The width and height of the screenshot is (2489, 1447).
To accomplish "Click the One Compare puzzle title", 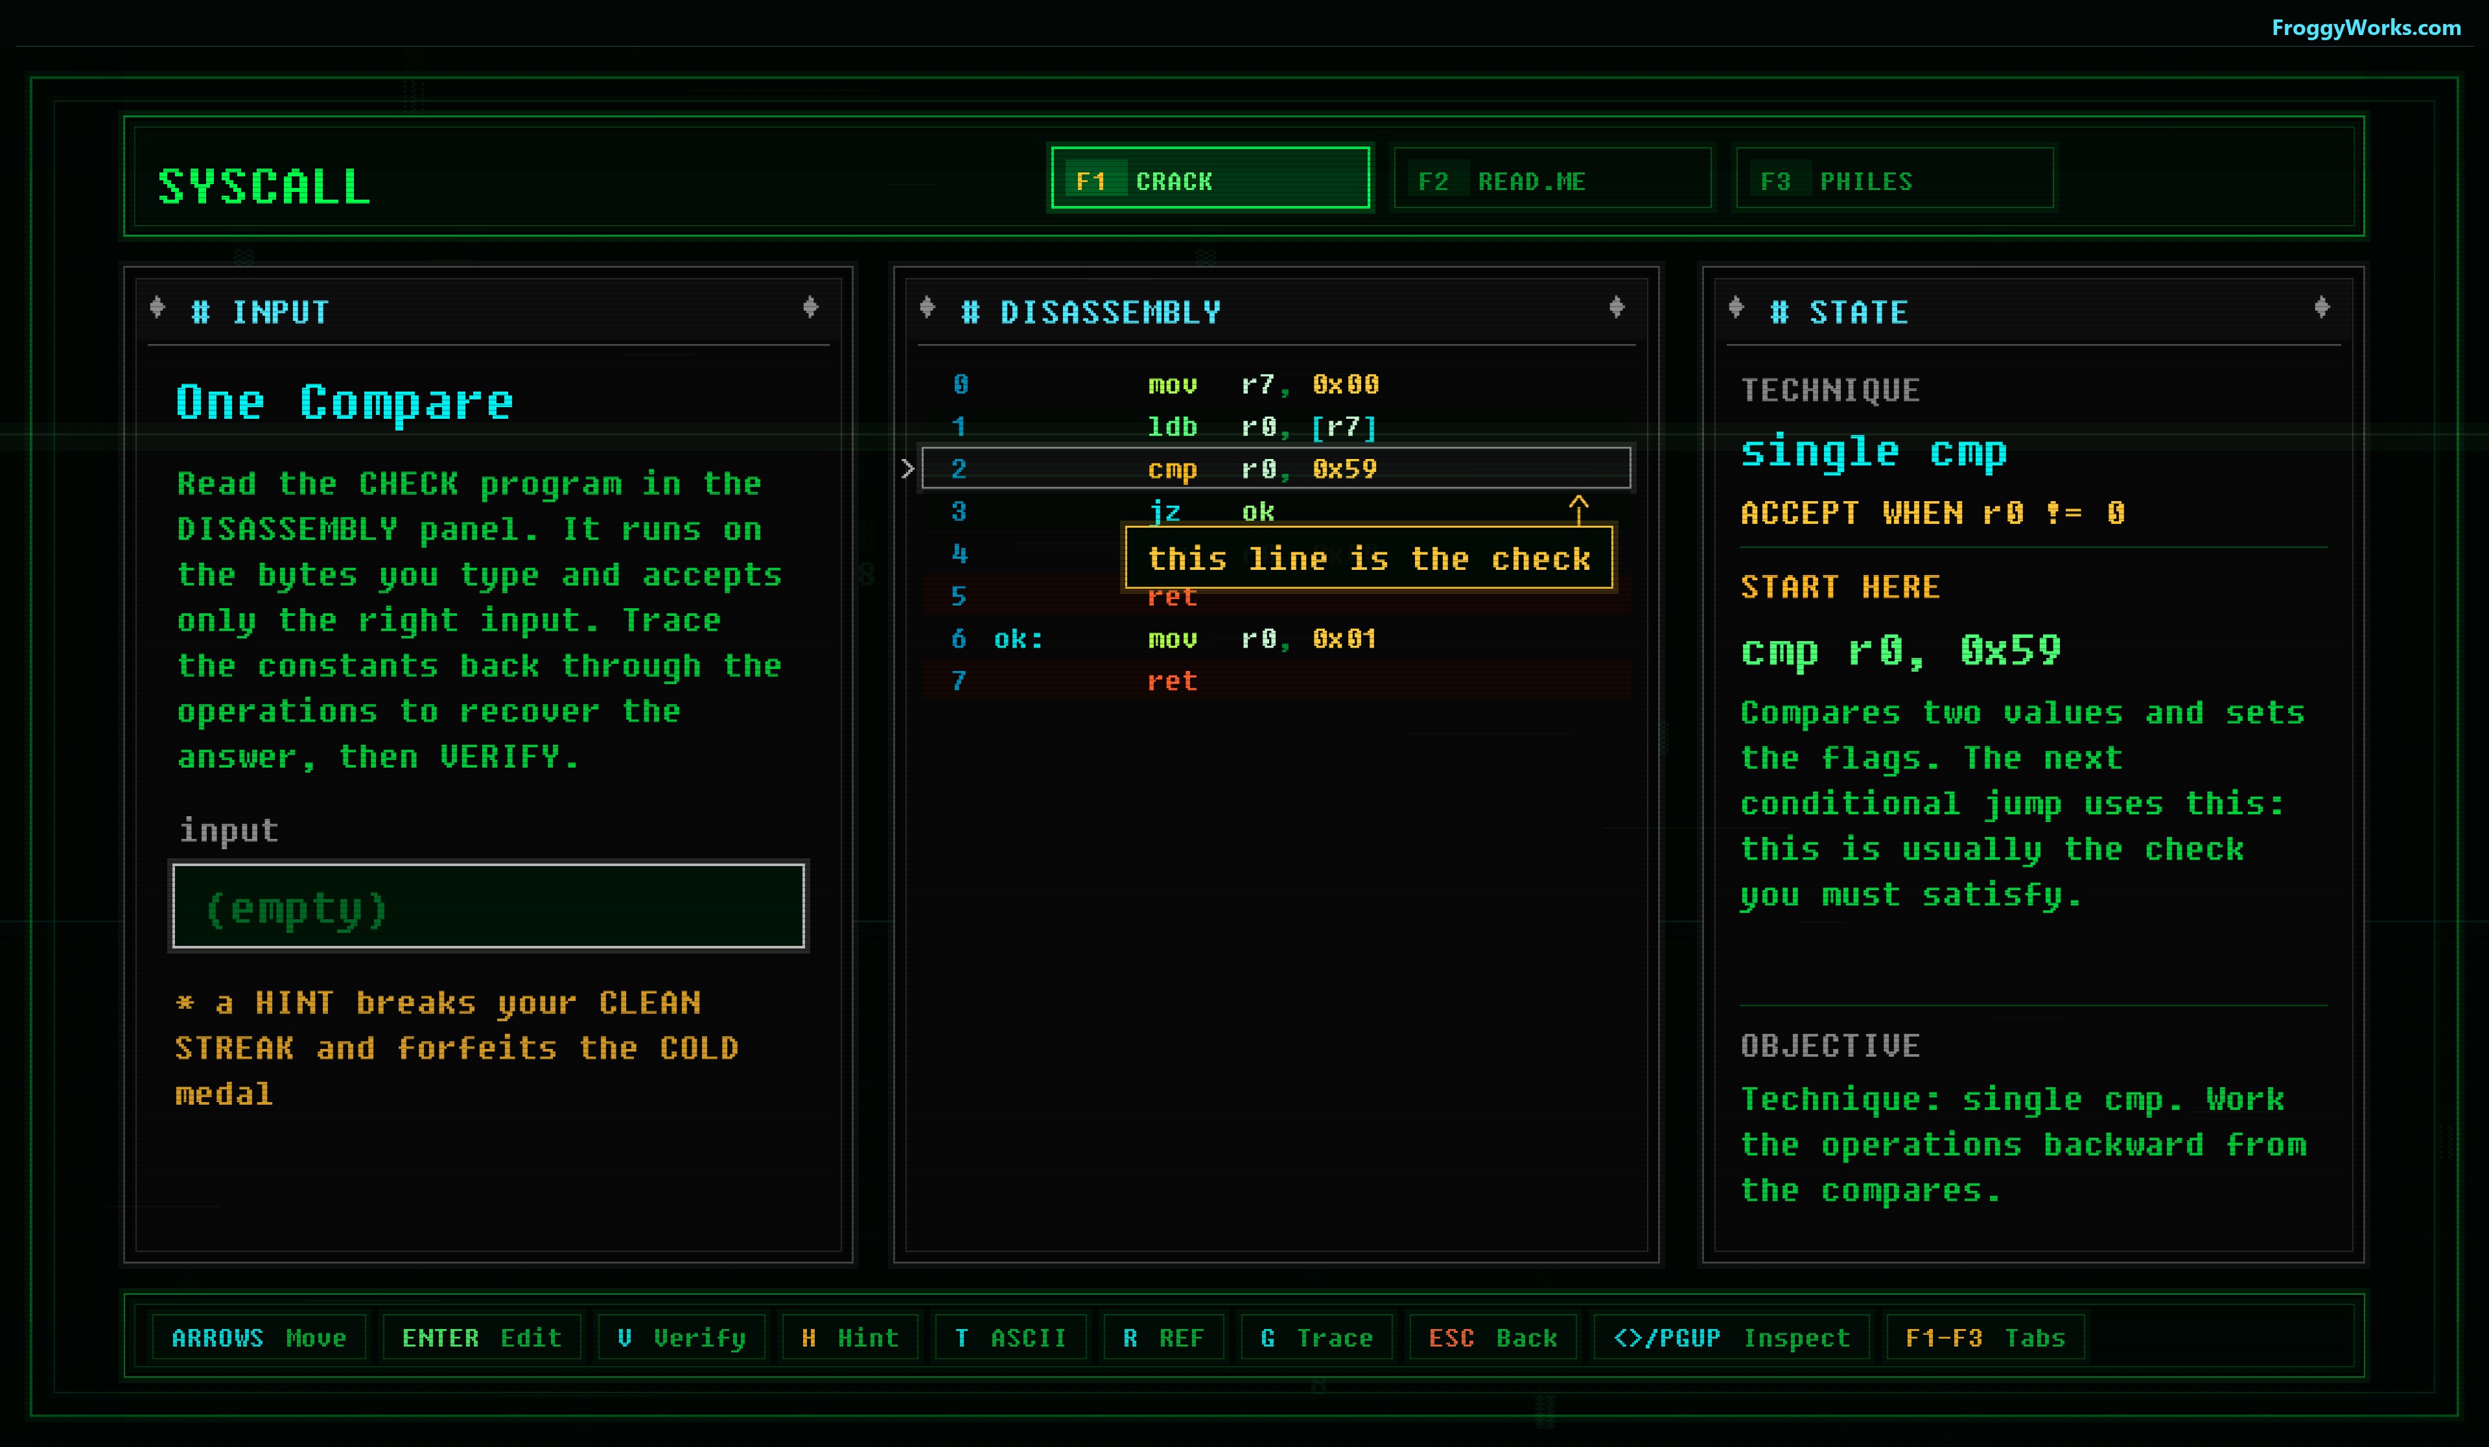I will [x=345, y=402].
